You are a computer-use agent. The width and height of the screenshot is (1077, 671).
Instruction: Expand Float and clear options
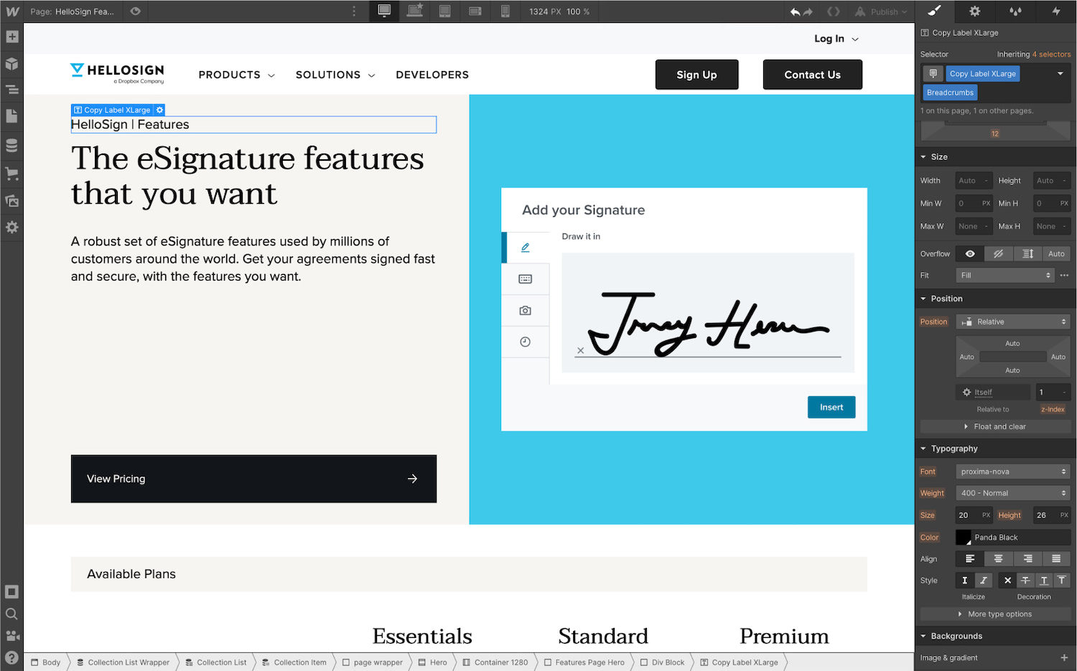[995, 426]
